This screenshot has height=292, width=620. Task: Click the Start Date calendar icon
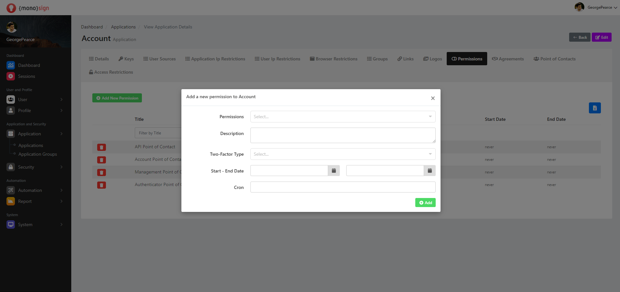pos(334,171)
